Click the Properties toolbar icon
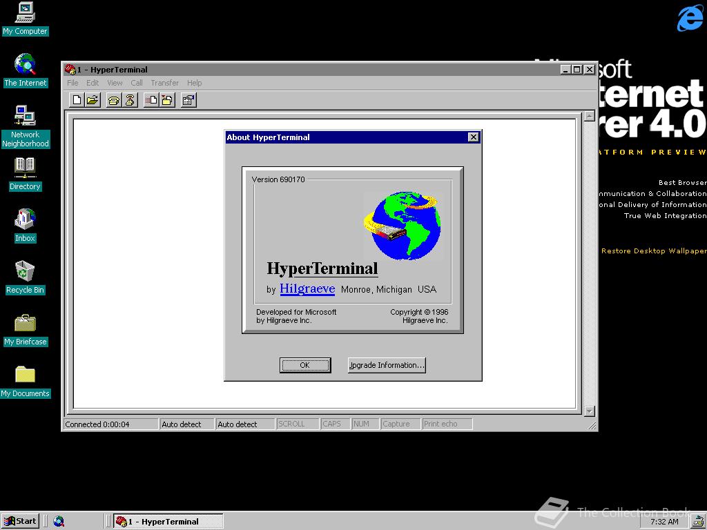The width and height of the screenshot is (707, 530). (x=188, y=100)
